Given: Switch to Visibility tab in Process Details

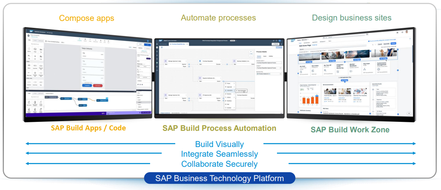Looking at the screenshot, I should tap(271, 56).
